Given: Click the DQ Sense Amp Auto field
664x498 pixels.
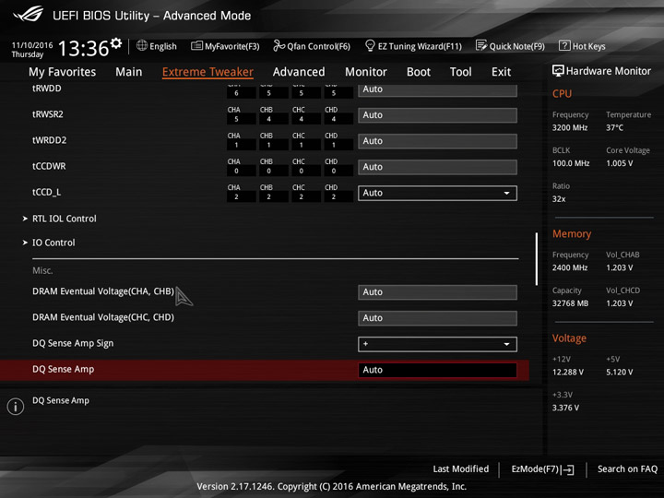Looking at the screenshot, I should tap(437, 370).
